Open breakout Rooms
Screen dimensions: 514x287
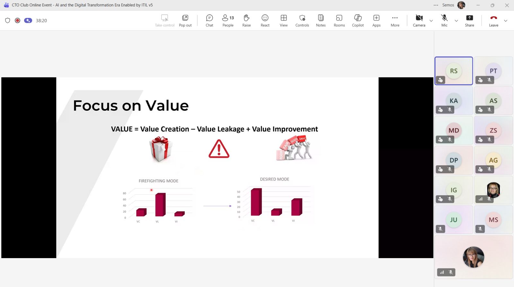click(x=339, y=21)
